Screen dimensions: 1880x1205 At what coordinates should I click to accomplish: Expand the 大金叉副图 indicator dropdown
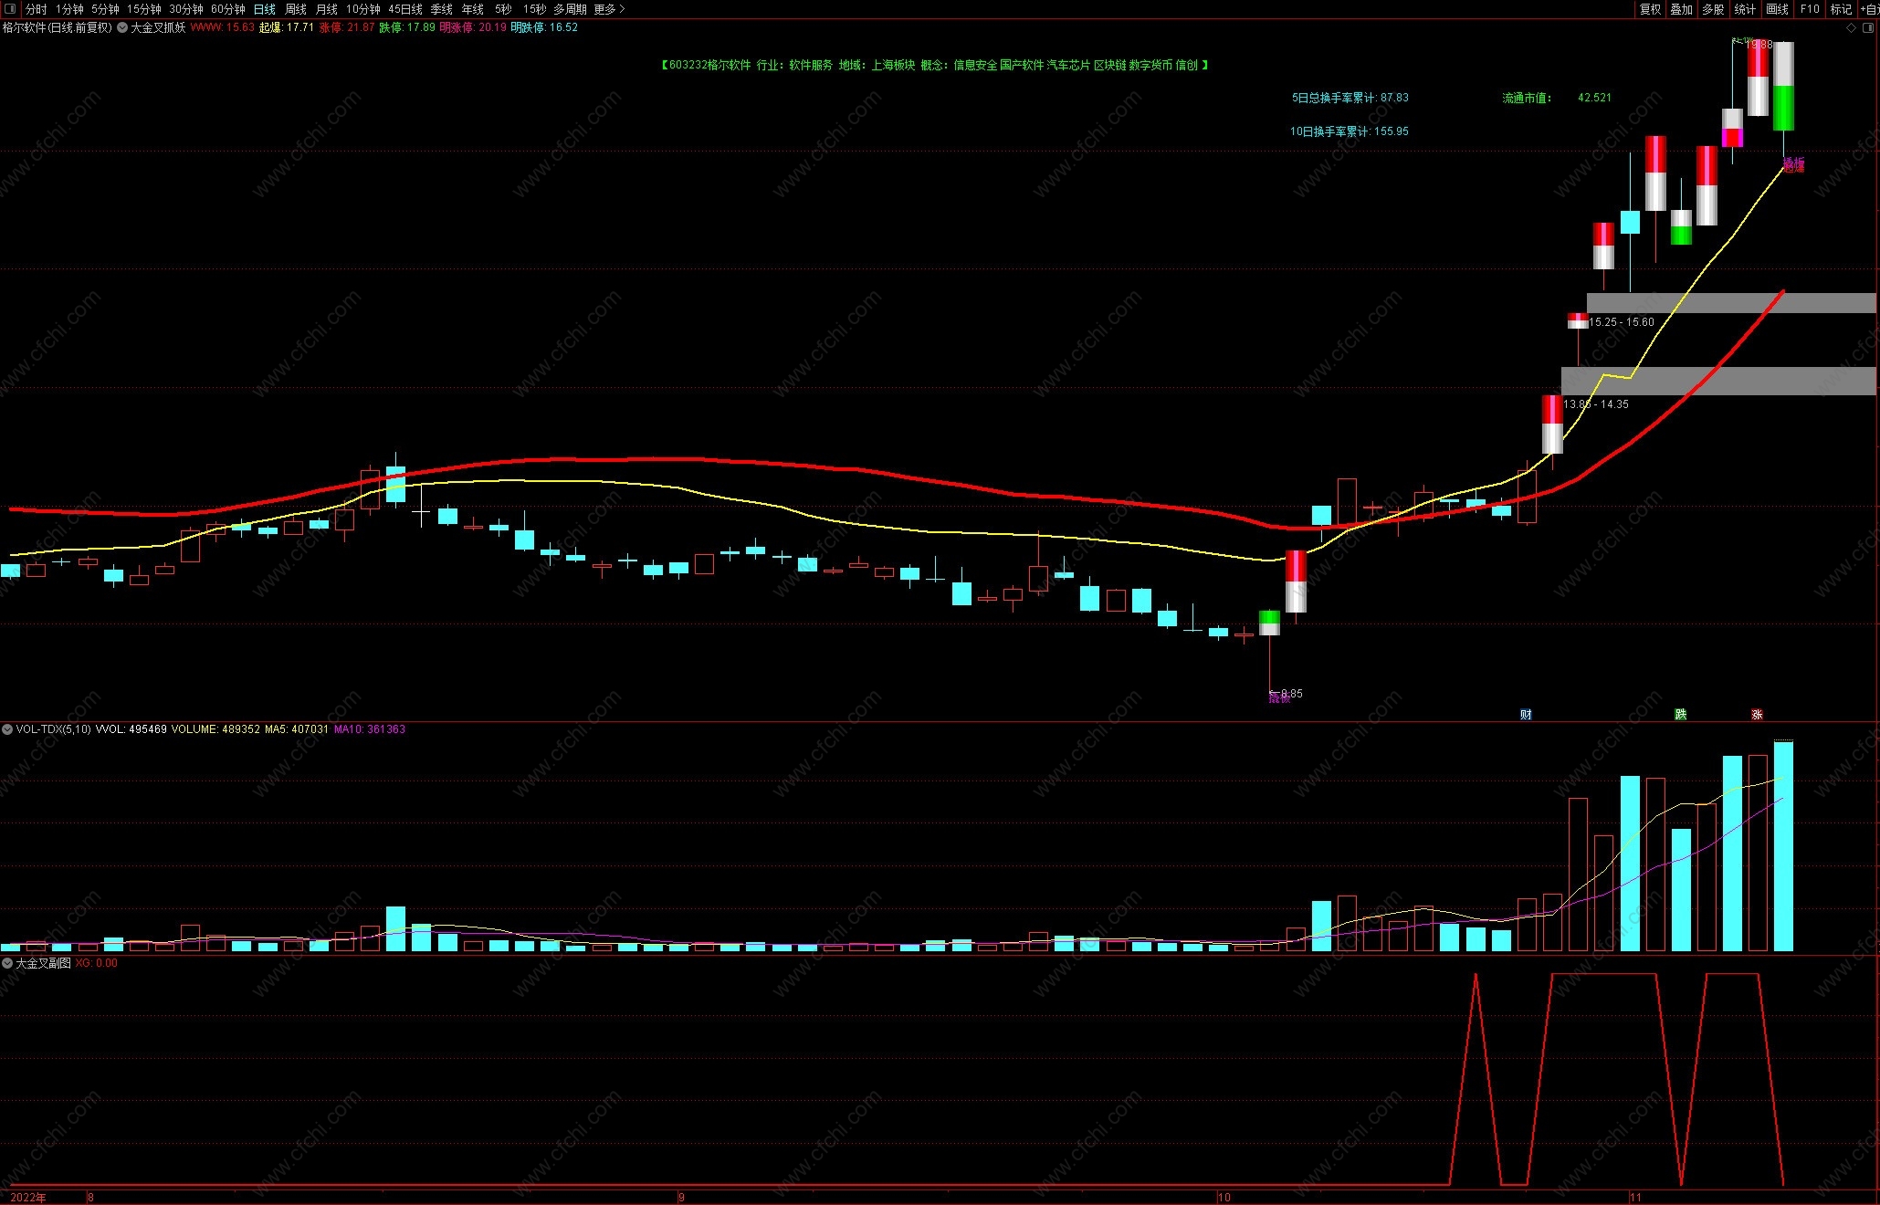(7, 963)
